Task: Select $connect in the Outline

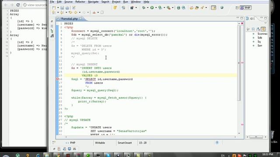Action: 262,34
